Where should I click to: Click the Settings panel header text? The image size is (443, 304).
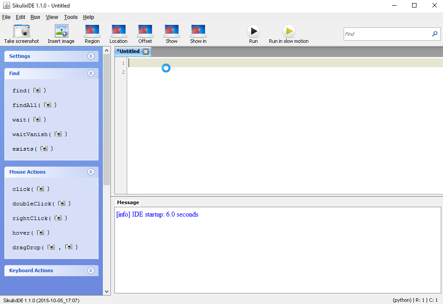19,56
